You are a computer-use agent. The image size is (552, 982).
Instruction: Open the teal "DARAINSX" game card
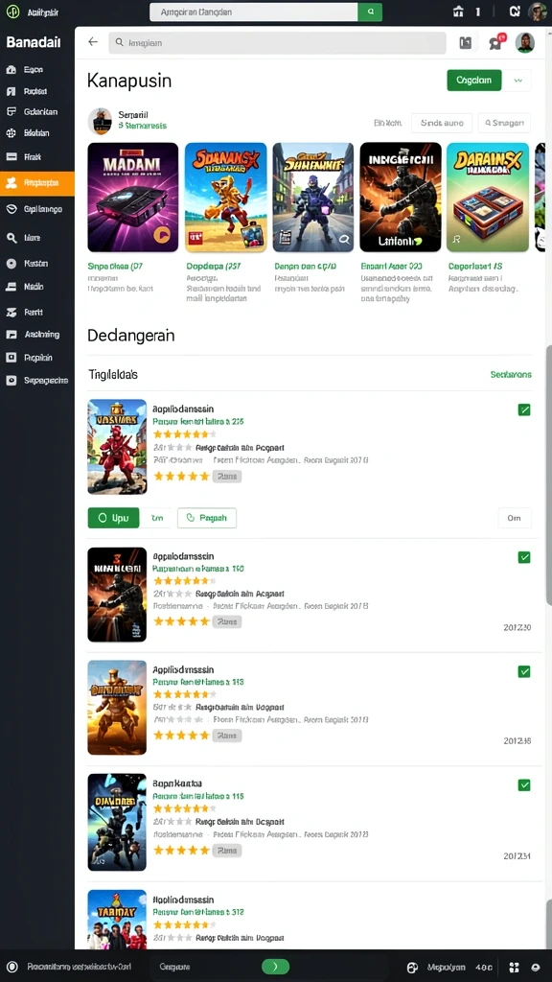[x=488, y=198]
